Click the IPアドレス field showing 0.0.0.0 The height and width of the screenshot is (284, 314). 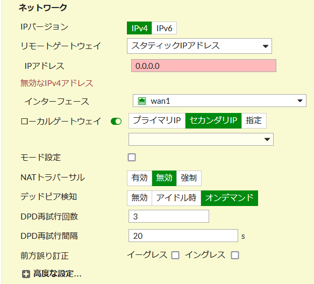[x=204, y=66]
